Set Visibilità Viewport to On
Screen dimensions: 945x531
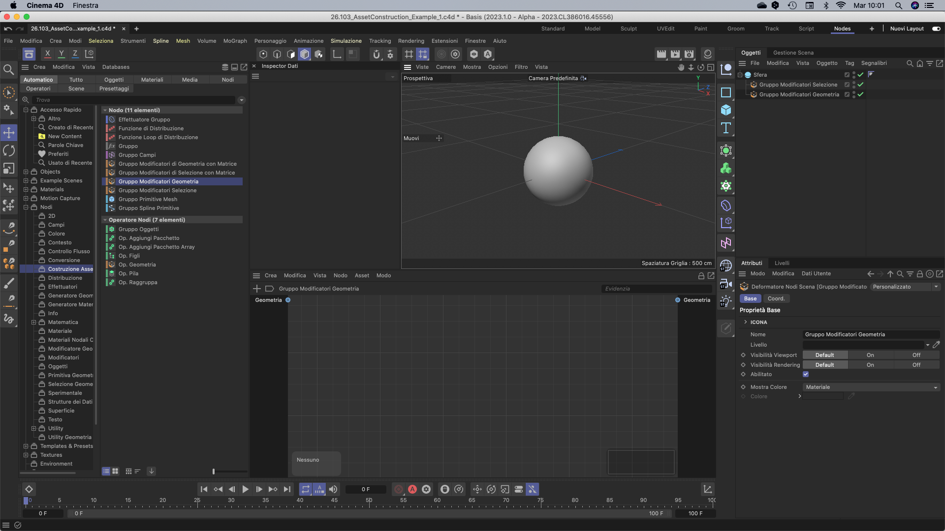point(870,355)
